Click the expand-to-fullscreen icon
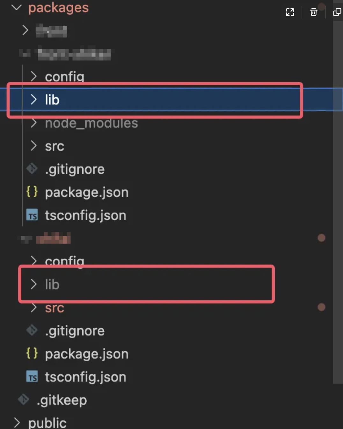Screen dimensions: 343x429 coord(290,12)
